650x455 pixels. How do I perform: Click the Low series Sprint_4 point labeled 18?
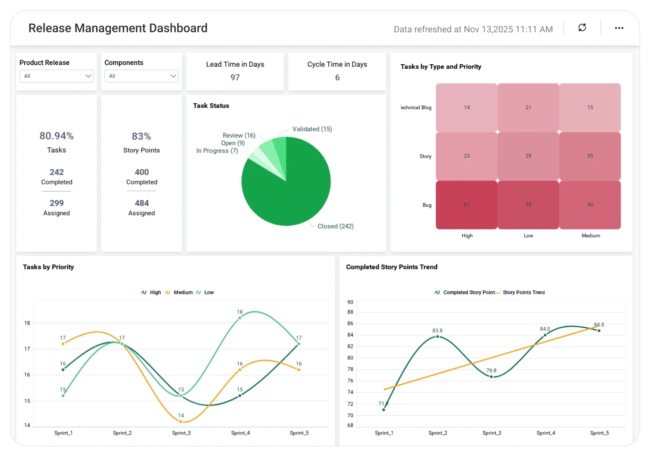click(x=240, y=318)
